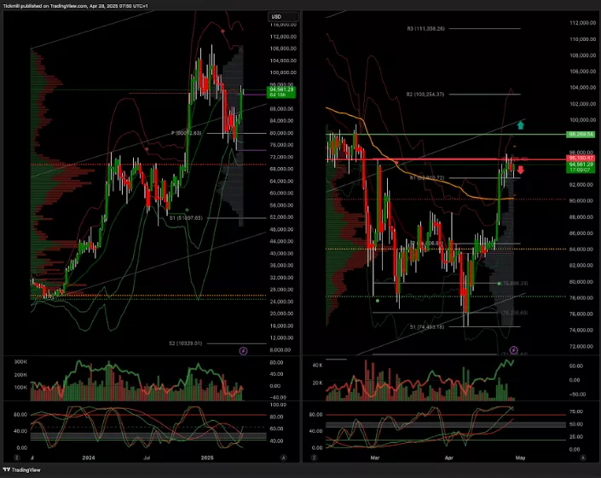Click the S2 (10329.01) pivot label

pos(185,343)
